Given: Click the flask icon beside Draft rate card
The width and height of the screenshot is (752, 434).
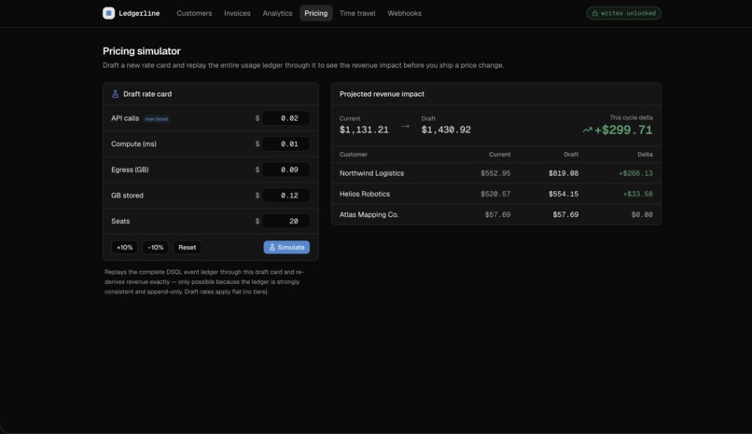Looking at the screenshot, I should coord(115,94).
